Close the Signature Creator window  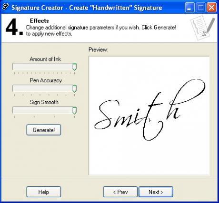211,8
